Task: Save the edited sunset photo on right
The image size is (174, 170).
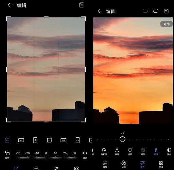Action: 166,11
